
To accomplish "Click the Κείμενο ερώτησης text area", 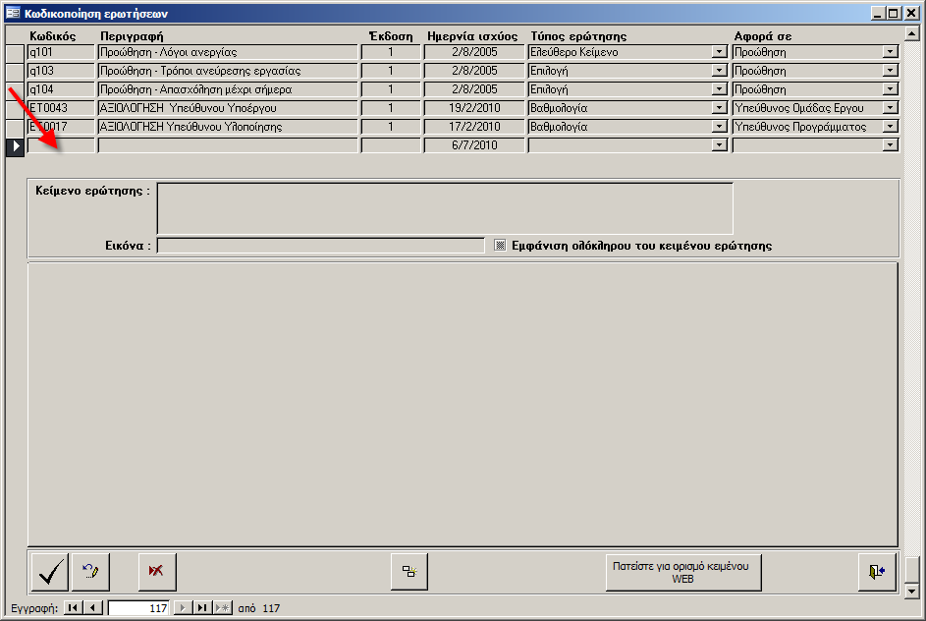I will click(x=445, y=207).
